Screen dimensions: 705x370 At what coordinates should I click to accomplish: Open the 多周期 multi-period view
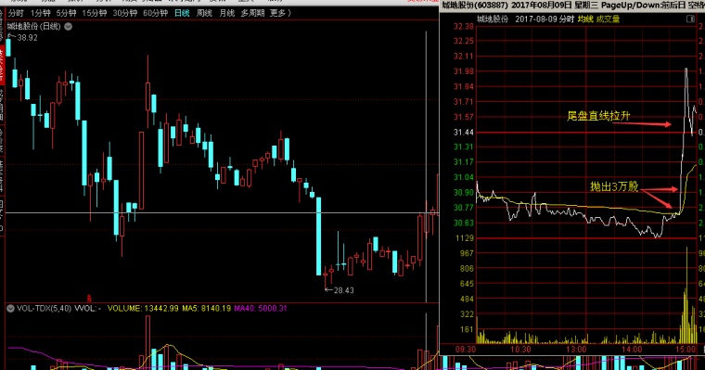(x=252, y=13)
